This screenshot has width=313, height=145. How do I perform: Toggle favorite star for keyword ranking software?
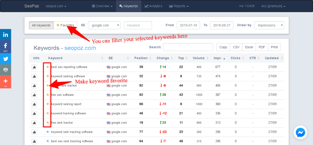pos(47,76)
